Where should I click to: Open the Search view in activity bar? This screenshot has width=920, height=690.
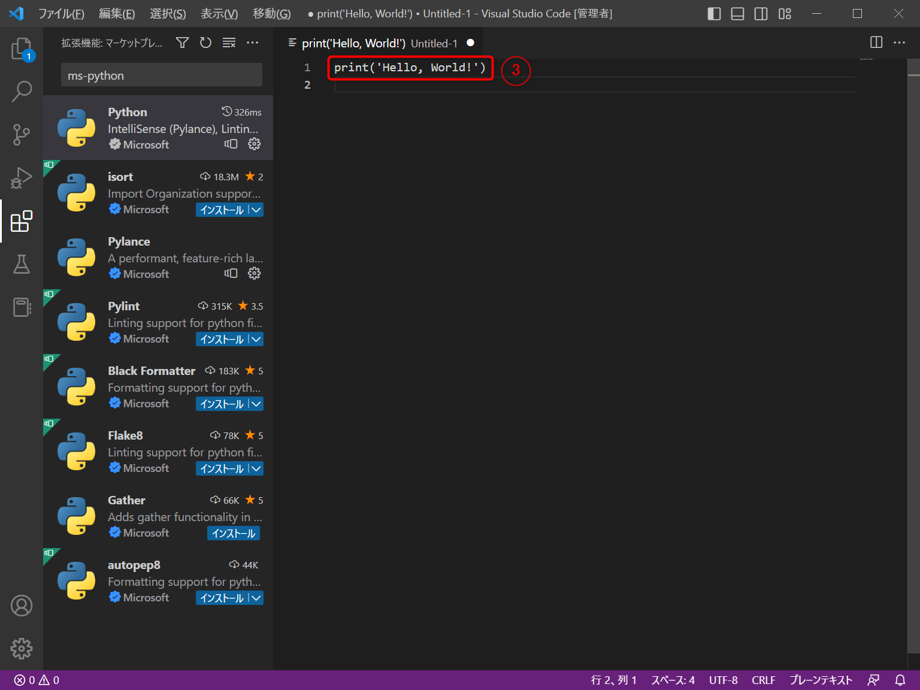tap(22, 92)
